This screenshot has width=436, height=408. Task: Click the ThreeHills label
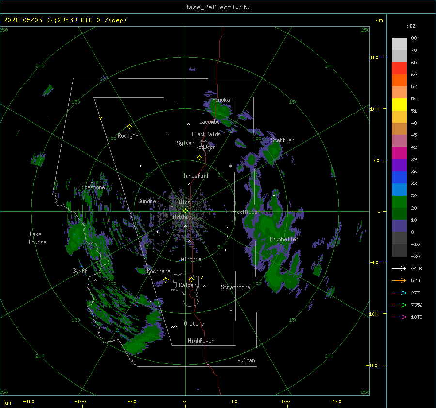coord(243,212)
